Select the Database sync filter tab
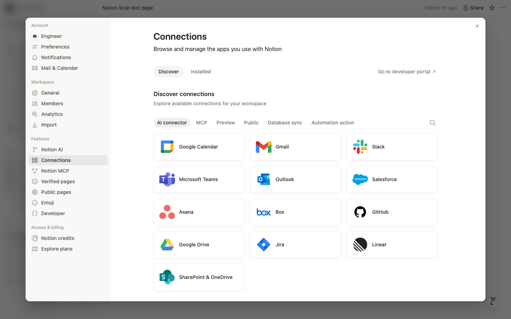Screen dimensions: 511x319 click(x=285, y=123)
